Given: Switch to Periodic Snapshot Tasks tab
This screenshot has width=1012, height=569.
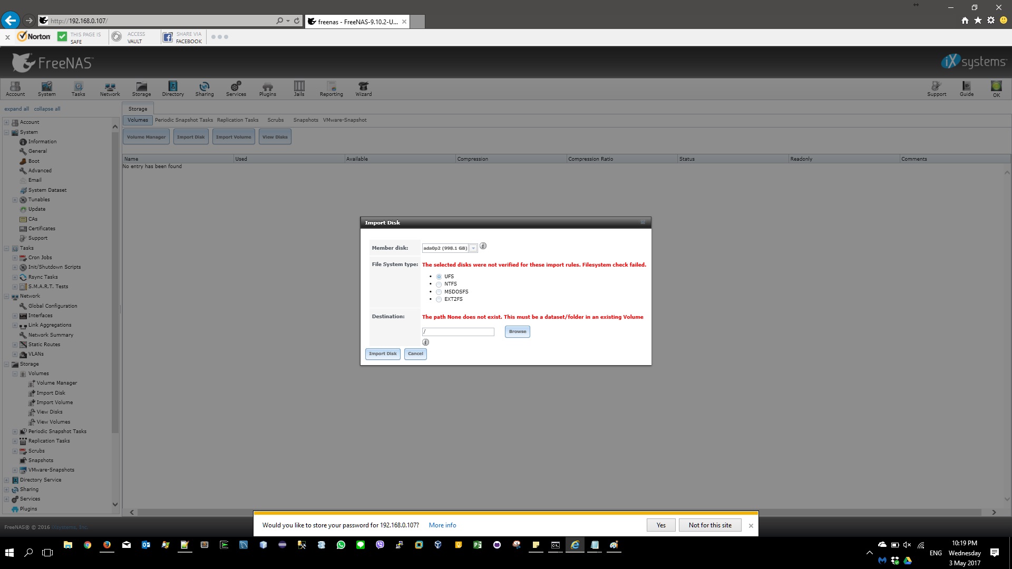Looking at the screenshot, I should click(x=184, y=120).
